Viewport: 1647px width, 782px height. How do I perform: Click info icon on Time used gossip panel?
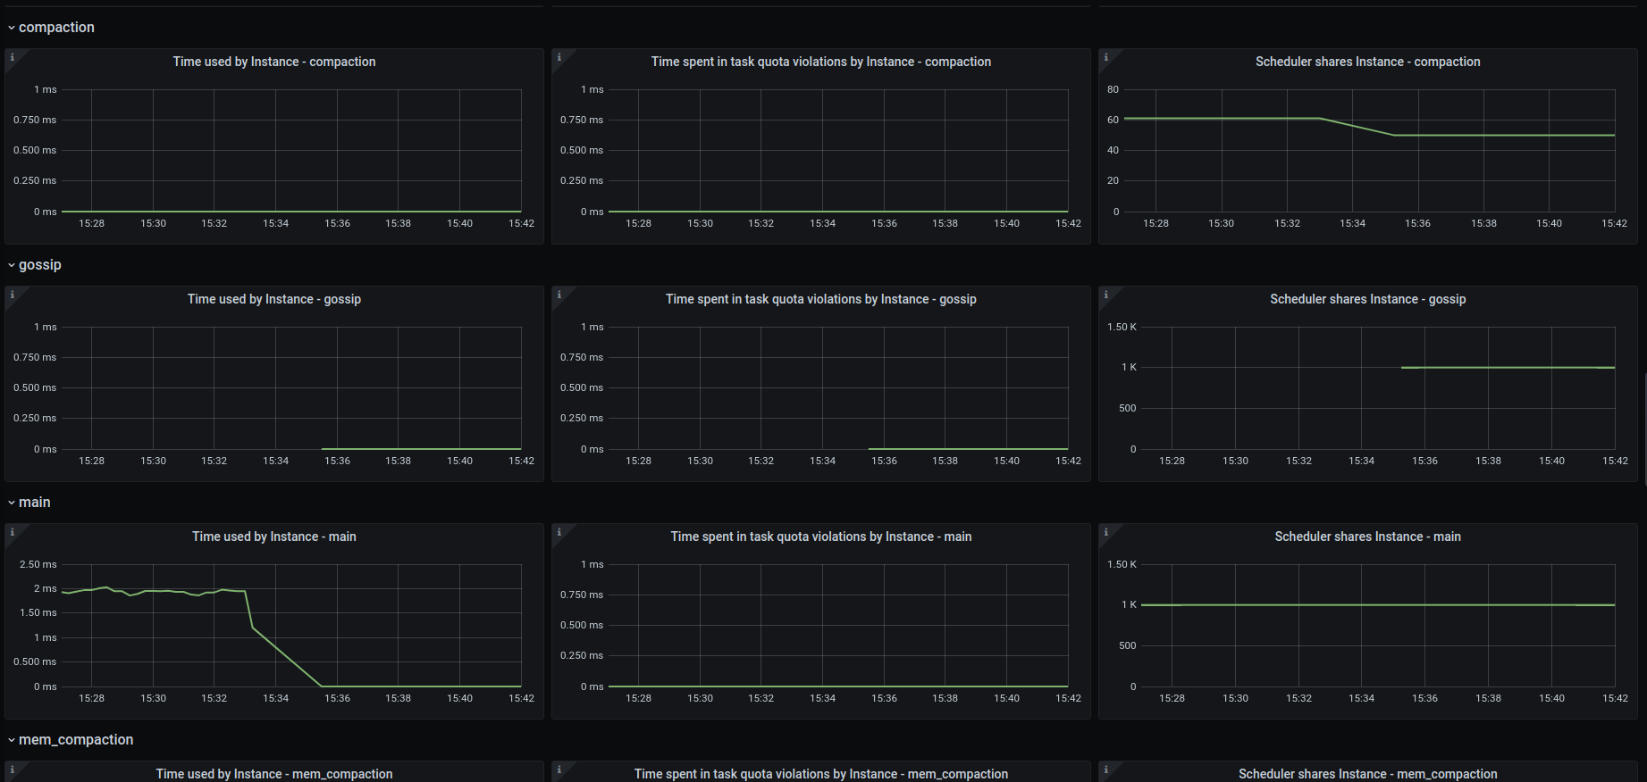point(13,295)
